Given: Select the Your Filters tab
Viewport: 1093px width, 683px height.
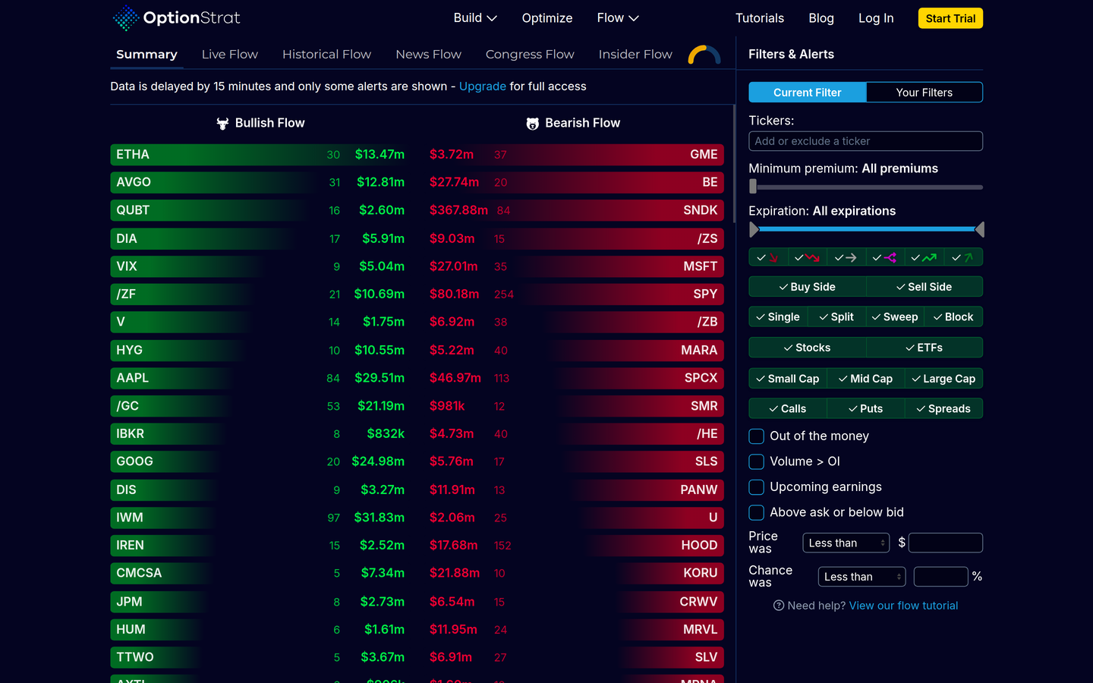Looking at the screenshot, I should point(924,93).
